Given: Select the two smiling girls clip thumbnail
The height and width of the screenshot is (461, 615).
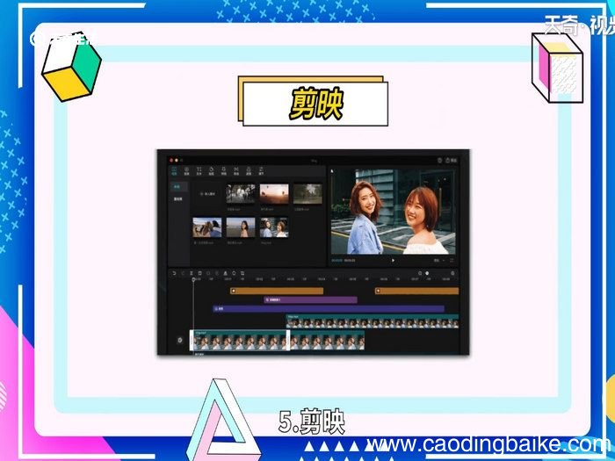Looking at the screenshot, I should [x=274, y=227].
